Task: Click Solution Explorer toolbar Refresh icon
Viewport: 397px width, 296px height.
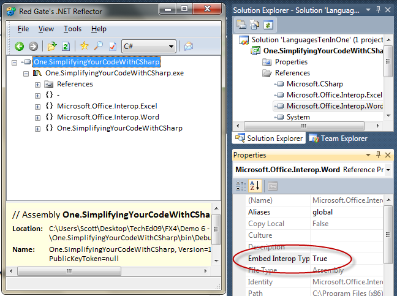Action: tap(268, 25)
